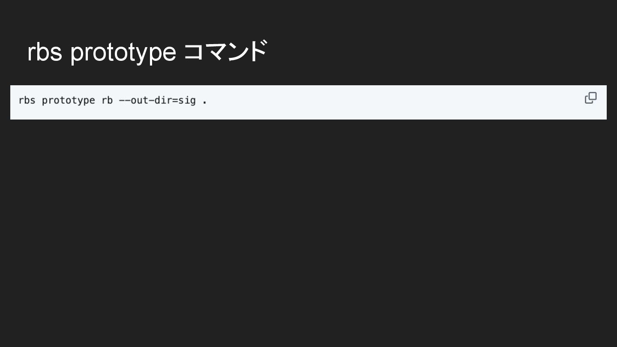
Task: Click the letter "p" starting the title's "prototype"
Action: coord(76,54)
